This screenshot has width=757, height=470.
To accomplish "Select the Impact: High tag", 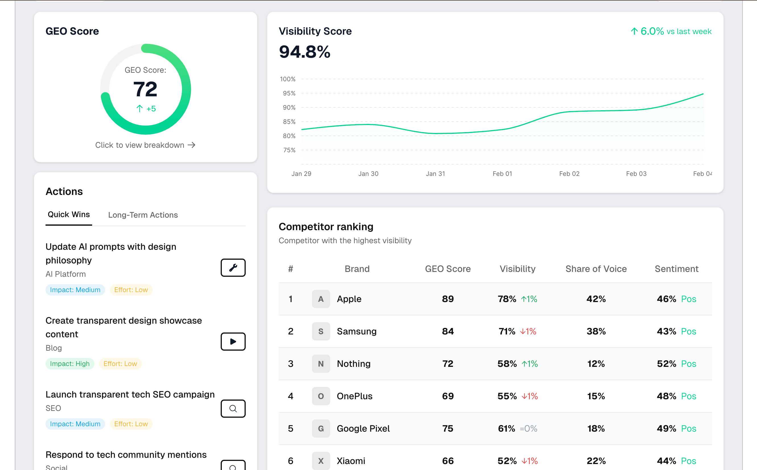I will click(70, 363).
